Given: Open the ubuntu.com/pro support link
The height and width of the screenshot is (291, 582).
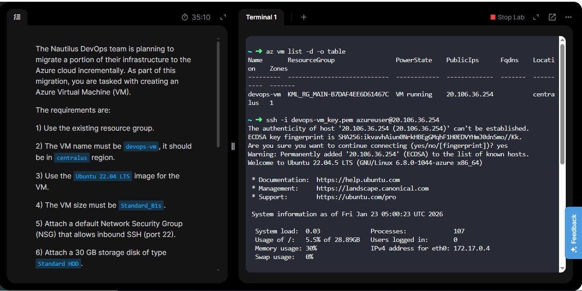Looking at the screenshot, I should tap(356, 197).
